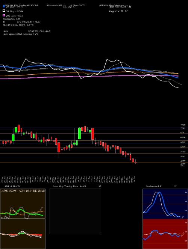Click the last red candle on the chart
Image resolution: width=188 pixels, height=249 pixels.
pyautogui.click(x=135, y=162)
